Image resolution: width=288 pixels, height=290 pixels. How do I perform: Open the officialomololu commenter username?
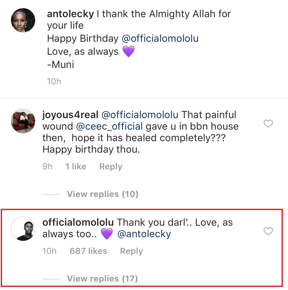(x=78, y=222)
